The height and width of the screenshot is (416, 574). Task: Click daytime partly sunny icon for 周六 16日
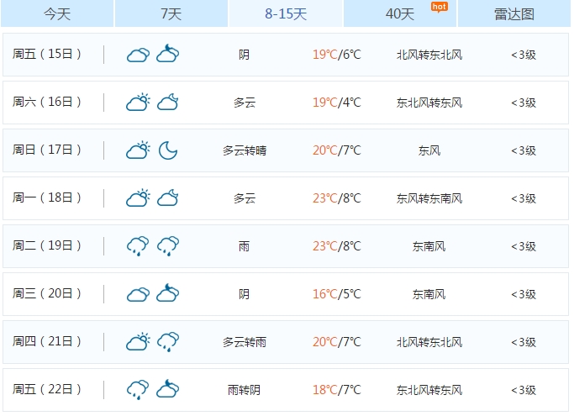(x=138, y=103)
